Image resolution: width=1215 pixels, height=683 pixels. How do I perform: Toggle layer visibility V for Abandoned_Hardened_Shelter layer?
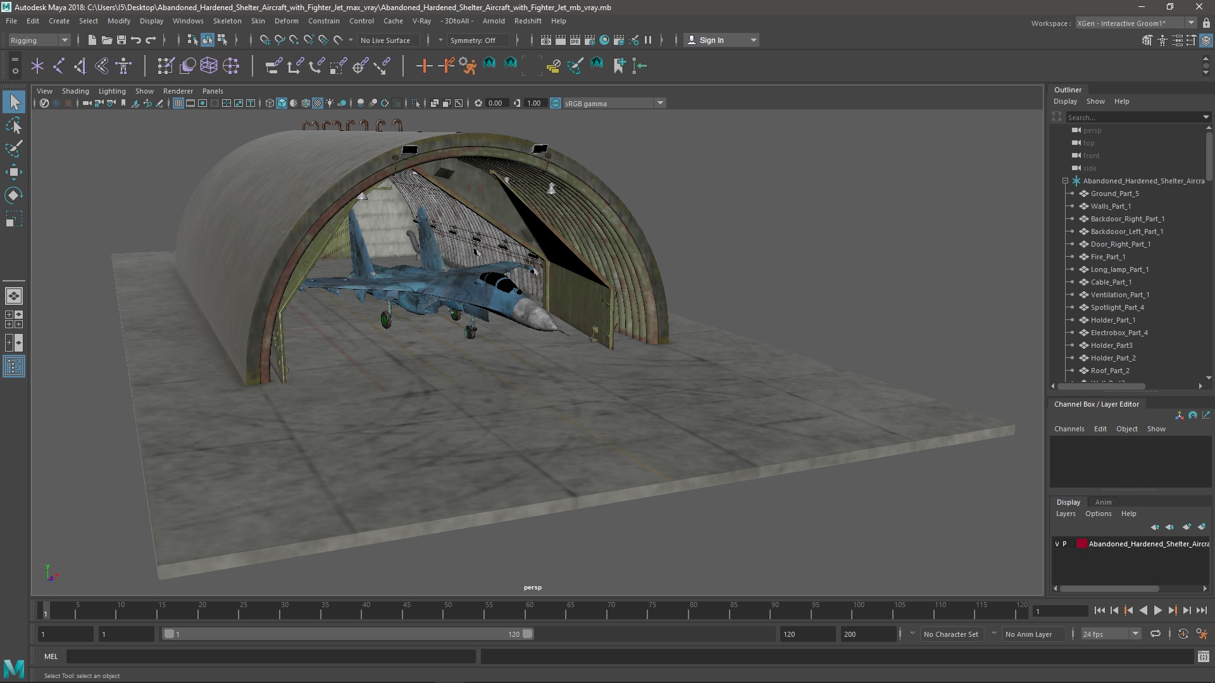pyautogui.click(x=1057, y=544)
